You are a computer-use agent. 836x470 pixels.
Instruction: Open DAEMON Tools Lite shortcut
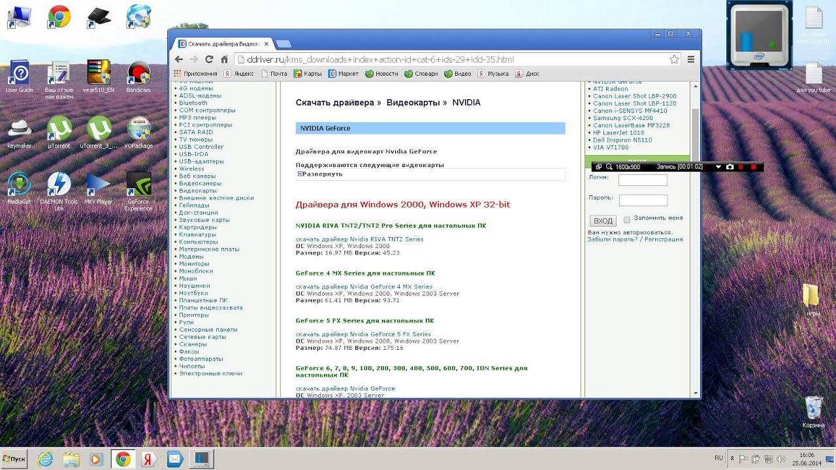tap(59, 191)
